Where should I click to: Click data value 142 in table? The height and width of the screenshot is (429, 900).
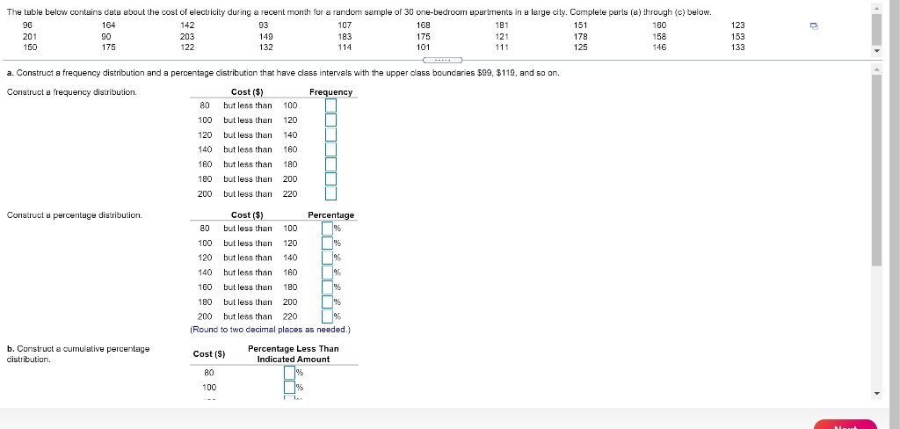[187, 25]
